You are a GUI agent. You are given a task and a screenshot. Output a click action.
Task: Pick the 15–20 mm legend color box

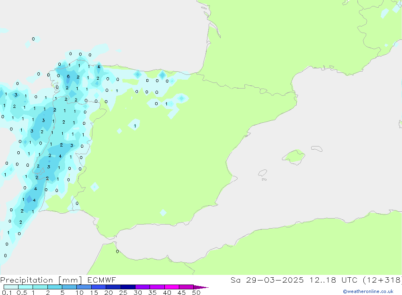point(99,287)
